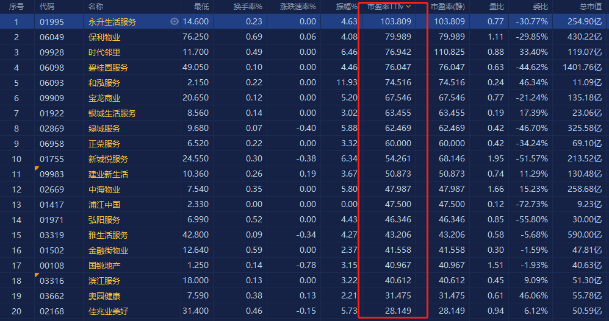This screenshot has width=609, height=321.
Task: Click the volume ratio value 1.95
Action: [495, 158]
